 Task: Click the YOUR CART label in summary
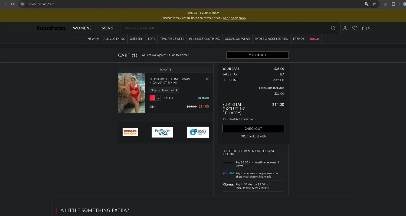coord(231,69)
